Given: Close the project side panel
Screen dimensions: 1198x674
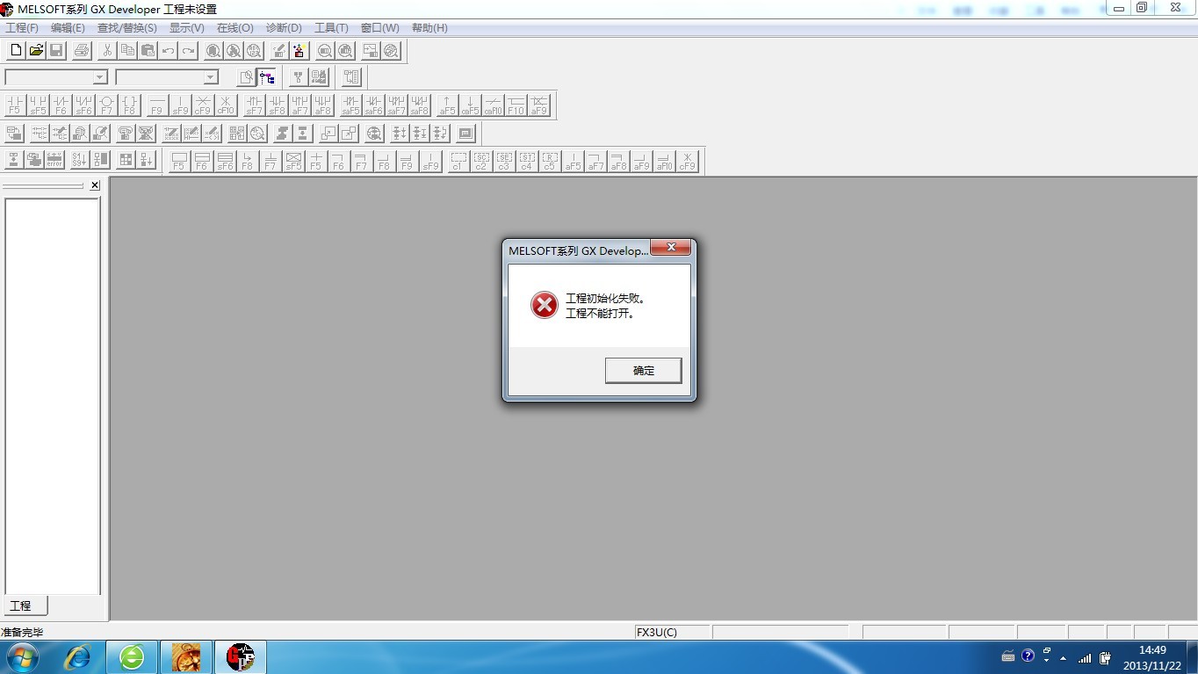Looking at the screenshot, I should point(95,185).
